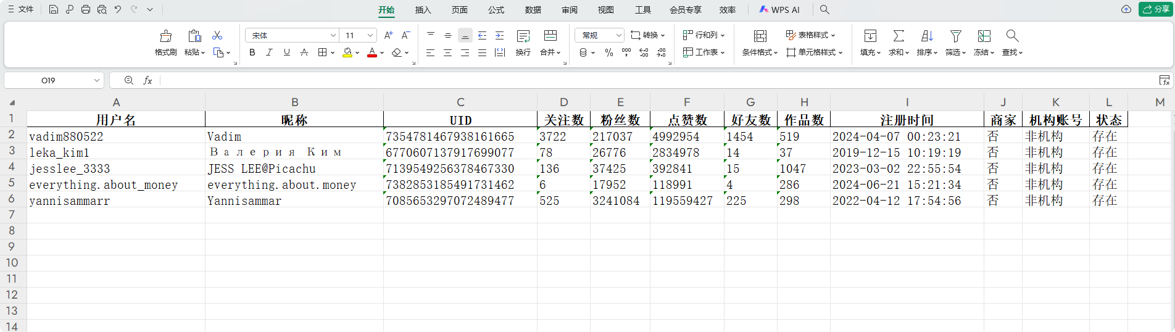
Task: Click the Print icon in quick toolbar
Action: click(86, 9)
